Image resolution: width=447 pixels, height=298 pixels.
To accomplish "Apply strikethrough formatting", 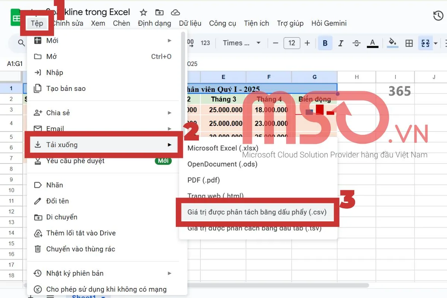I will click(356, 43).
